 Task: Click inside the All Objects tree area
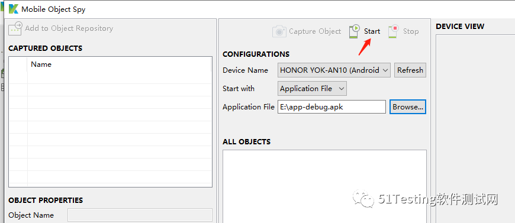click(x=324, y=186)
